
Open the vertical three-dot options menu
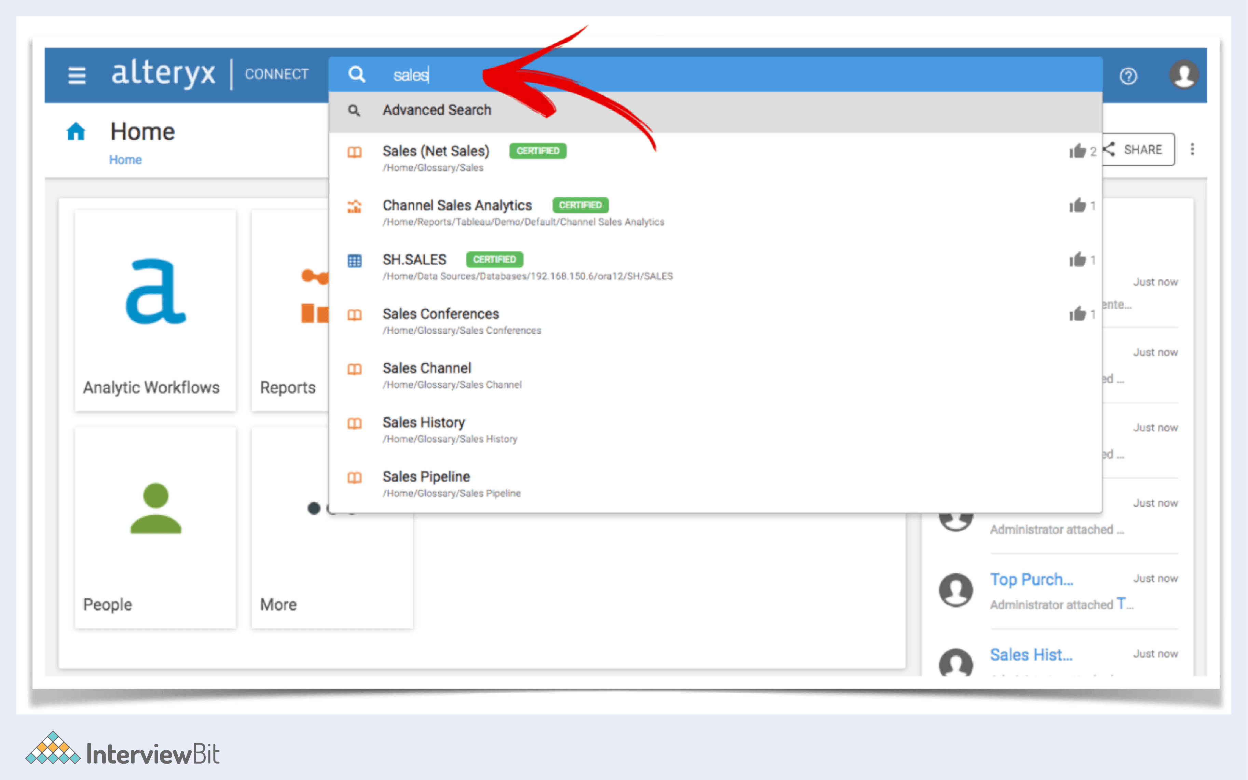click(1192, 149)
